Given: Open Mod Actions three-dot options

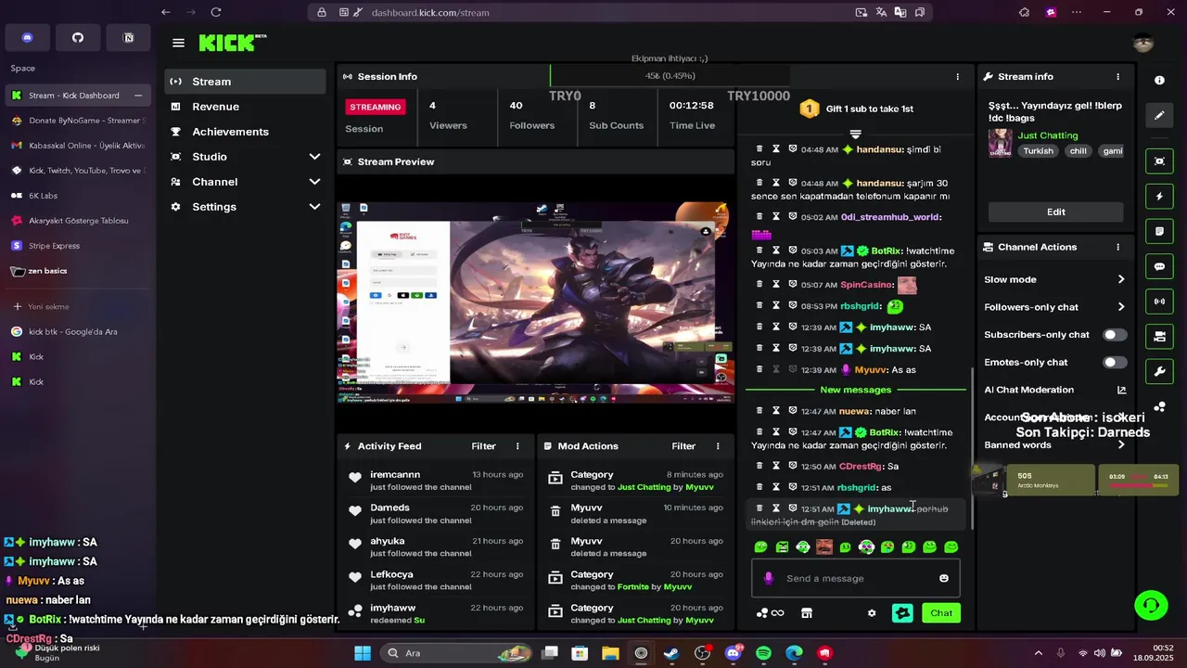Looking at the screenshot, I should pos(718,446).
